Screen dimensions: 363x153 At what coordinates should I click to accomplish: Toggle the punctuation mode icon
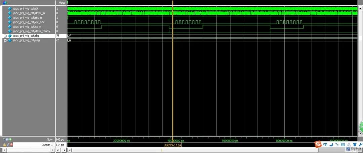337,144
